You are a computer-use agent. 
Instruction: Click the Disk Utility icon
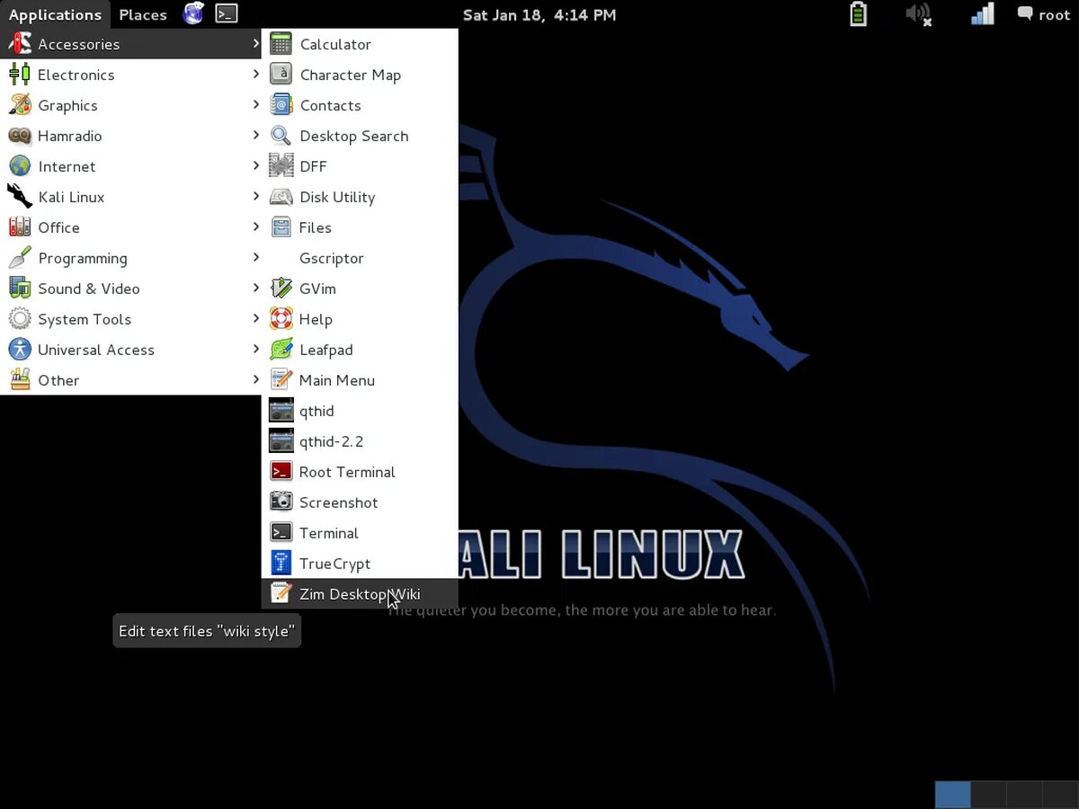(281, 197)
